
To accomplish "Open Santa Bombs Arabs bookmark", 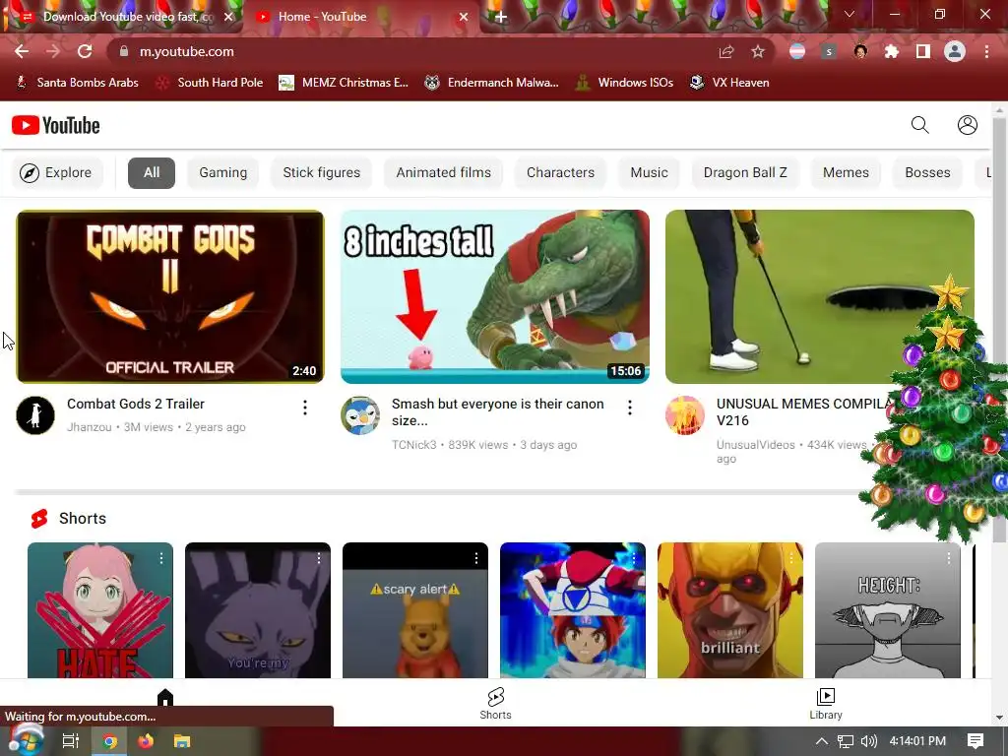I will click(x=77, y=83).
